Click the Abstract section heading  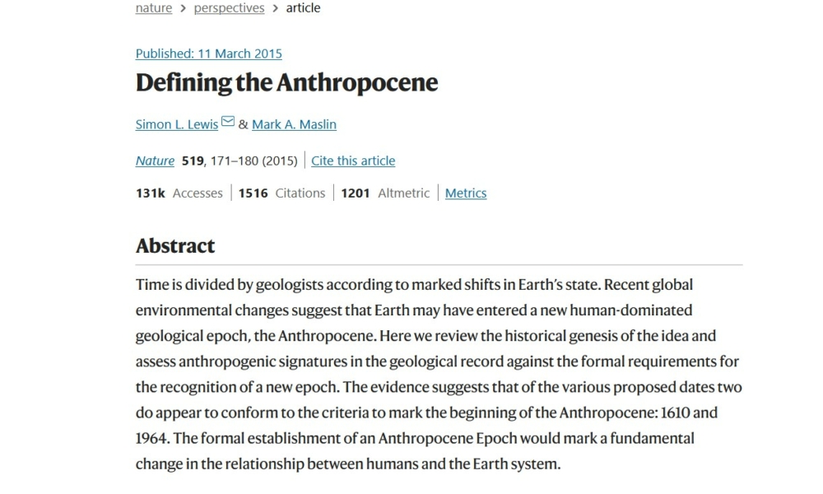175,245
